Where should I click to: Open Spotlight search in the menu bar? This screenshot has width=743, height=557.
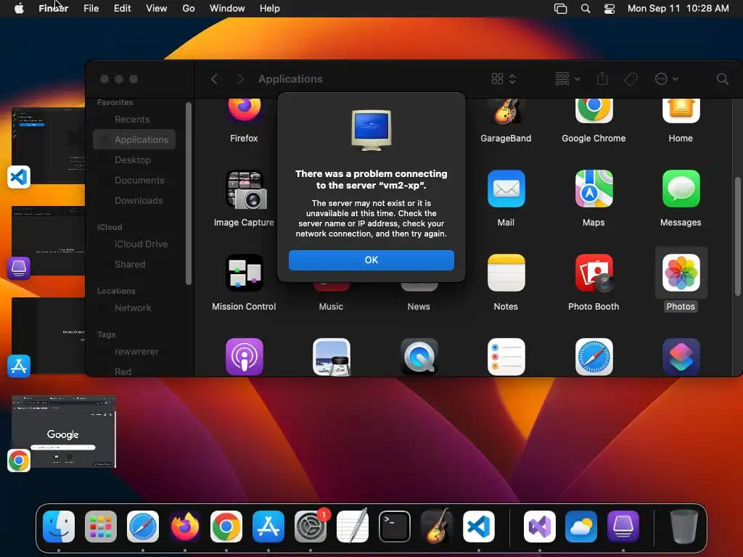[586, 9]
